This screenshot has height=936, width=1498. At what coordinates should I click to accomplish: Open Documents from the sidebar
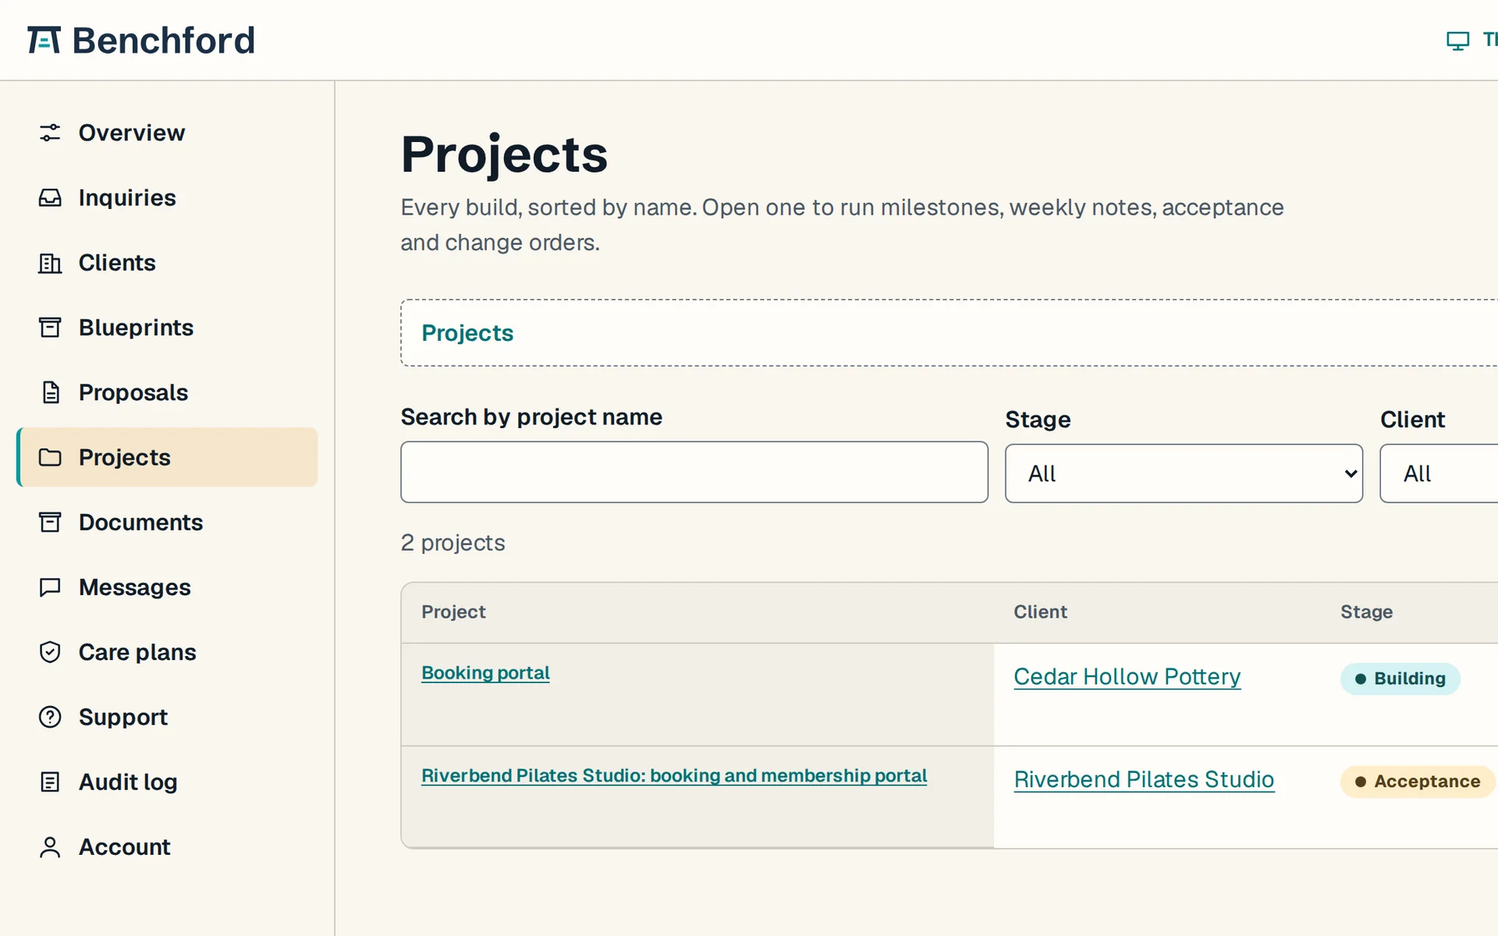pos(167,522)
